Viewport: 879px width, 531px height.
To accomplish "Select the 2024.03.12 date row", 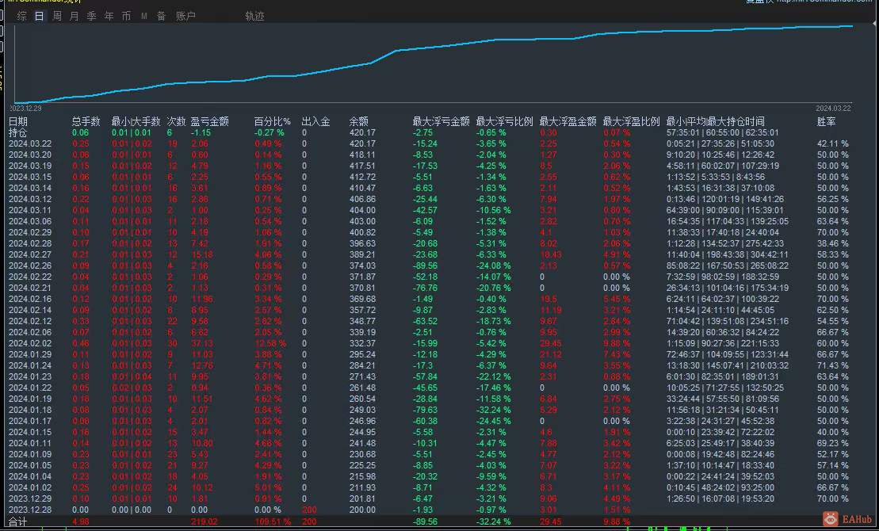I will coord(29,200).
